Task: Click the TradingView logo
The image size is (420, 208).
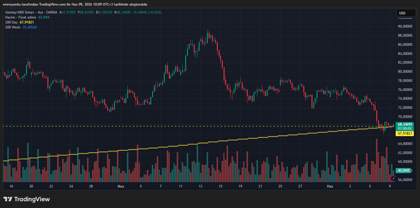Action: tap(27, 199)
